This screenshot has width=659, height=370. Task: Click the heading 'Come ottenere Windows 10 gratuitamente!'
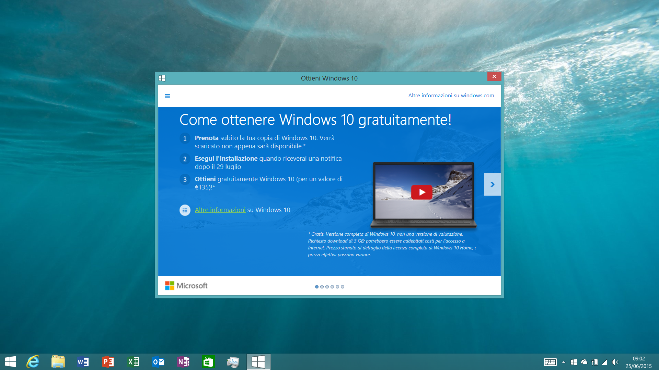(x=315, y=120)
